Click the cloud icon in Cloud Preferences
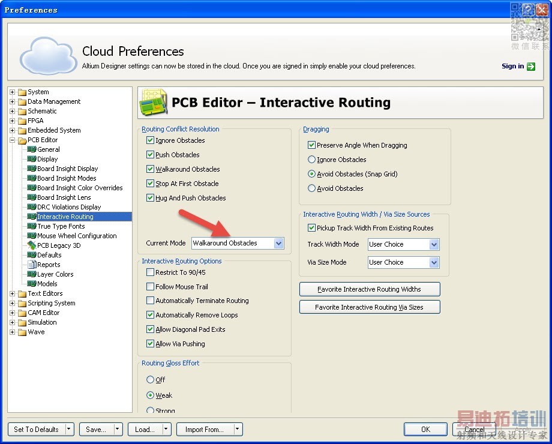The width and height of the screenshot is (552, 444). point(49,55)
